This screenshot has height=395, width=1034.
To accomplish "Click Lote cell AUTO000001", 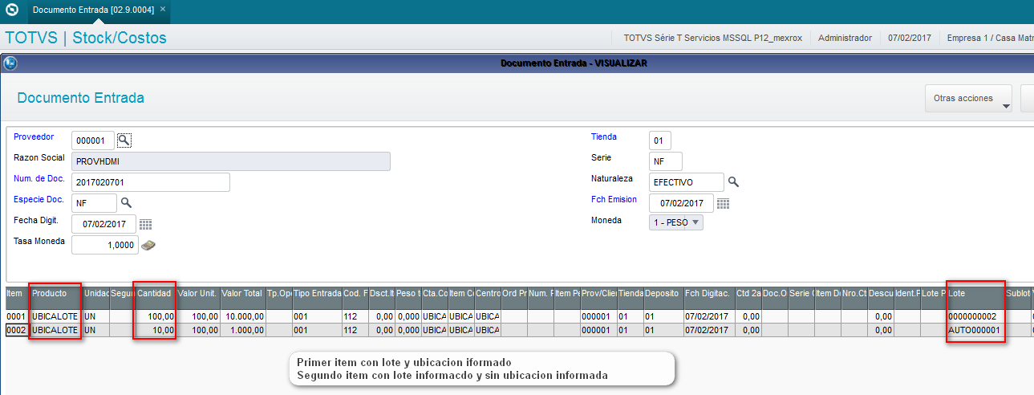I will point(975,330).
